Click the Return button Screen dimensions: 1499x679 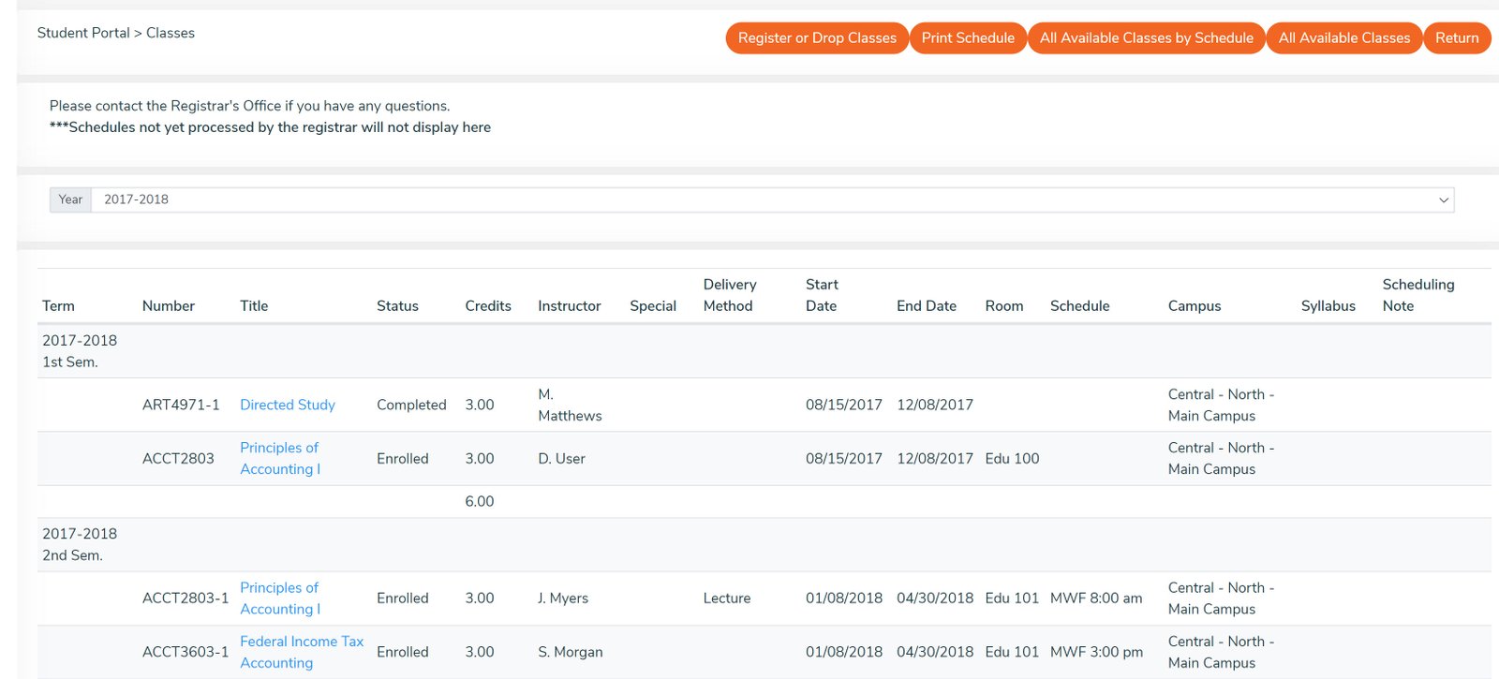(x=1457, y=38)
